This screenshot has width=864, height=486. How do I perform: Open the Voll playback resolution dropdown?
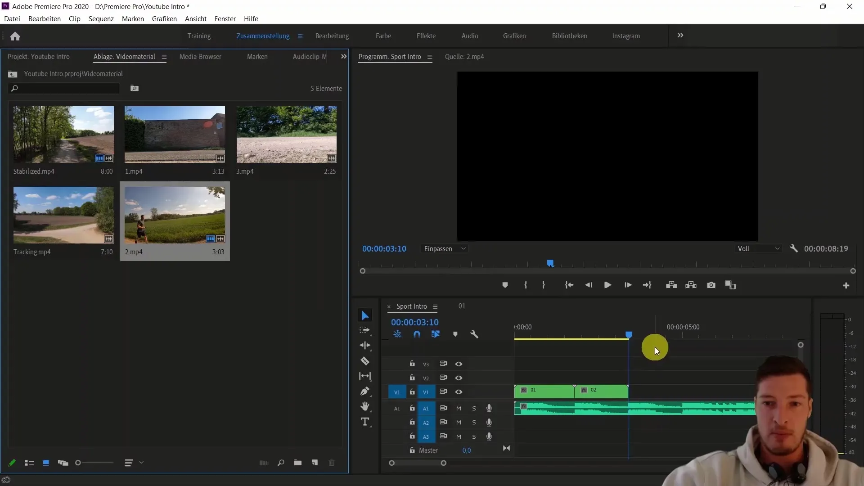coord(759,249)
